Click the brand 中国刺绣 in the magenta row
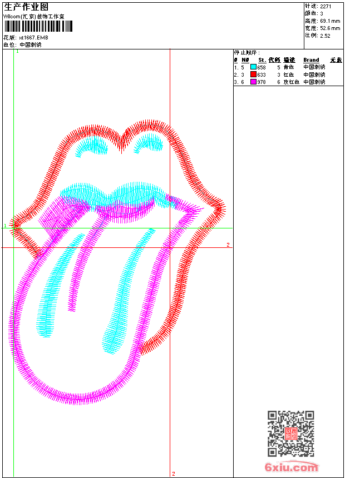The image size is (345, 478). point(314,82)
